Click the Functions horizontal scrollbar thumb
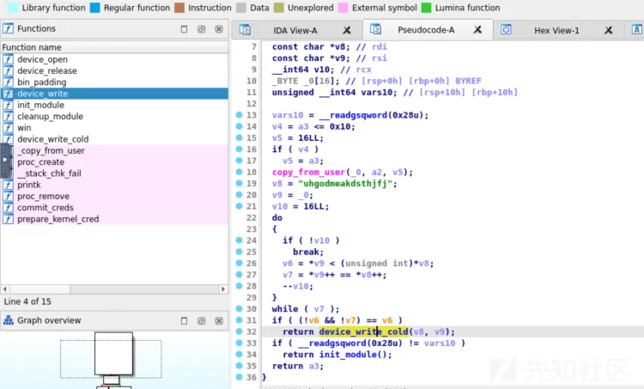The height and width of the screenshot is (389, 644). click(x=39, y=289)
